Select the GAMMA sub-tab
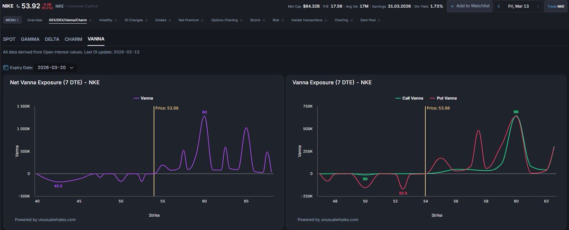569x230 pixels. [x=30, y=39]
